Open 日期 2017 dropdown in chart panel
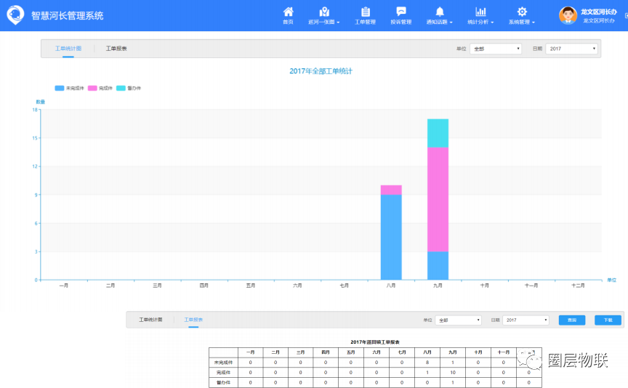 (571, 49)
